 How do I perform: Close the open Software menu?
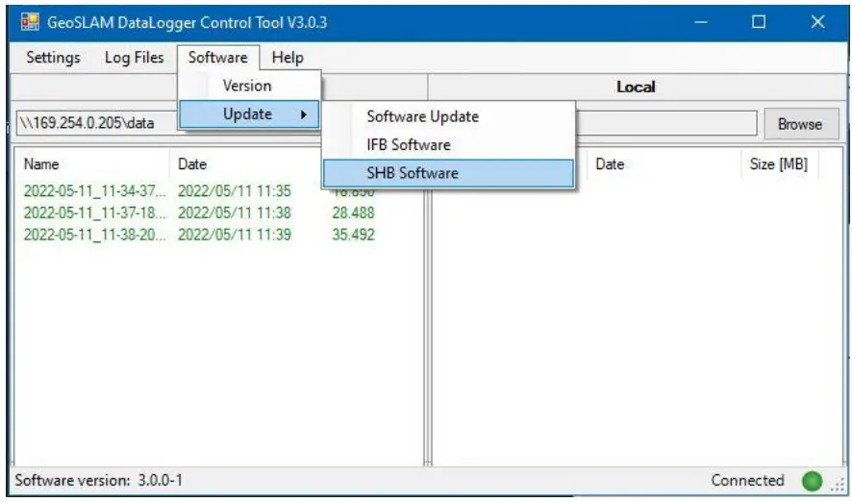point(218,58)
